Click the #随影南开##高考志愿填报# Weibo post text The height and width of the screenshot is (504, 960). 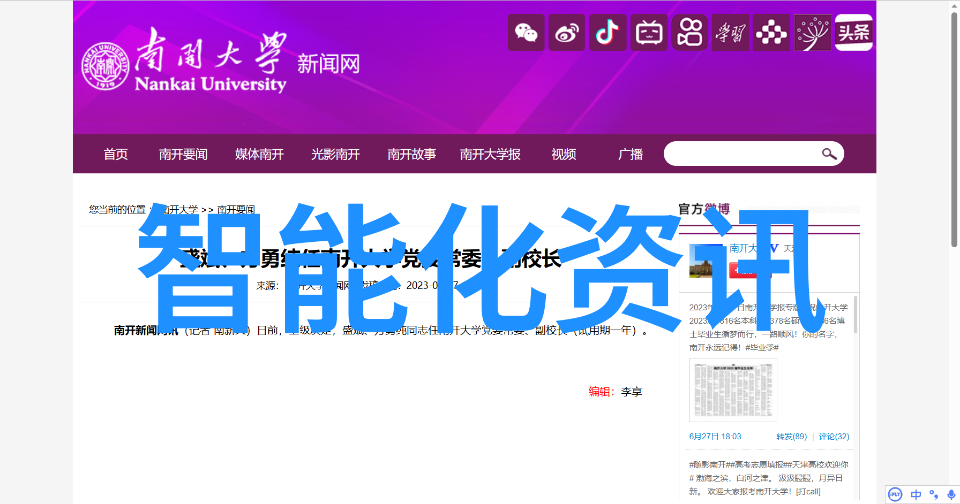[769, 478]
